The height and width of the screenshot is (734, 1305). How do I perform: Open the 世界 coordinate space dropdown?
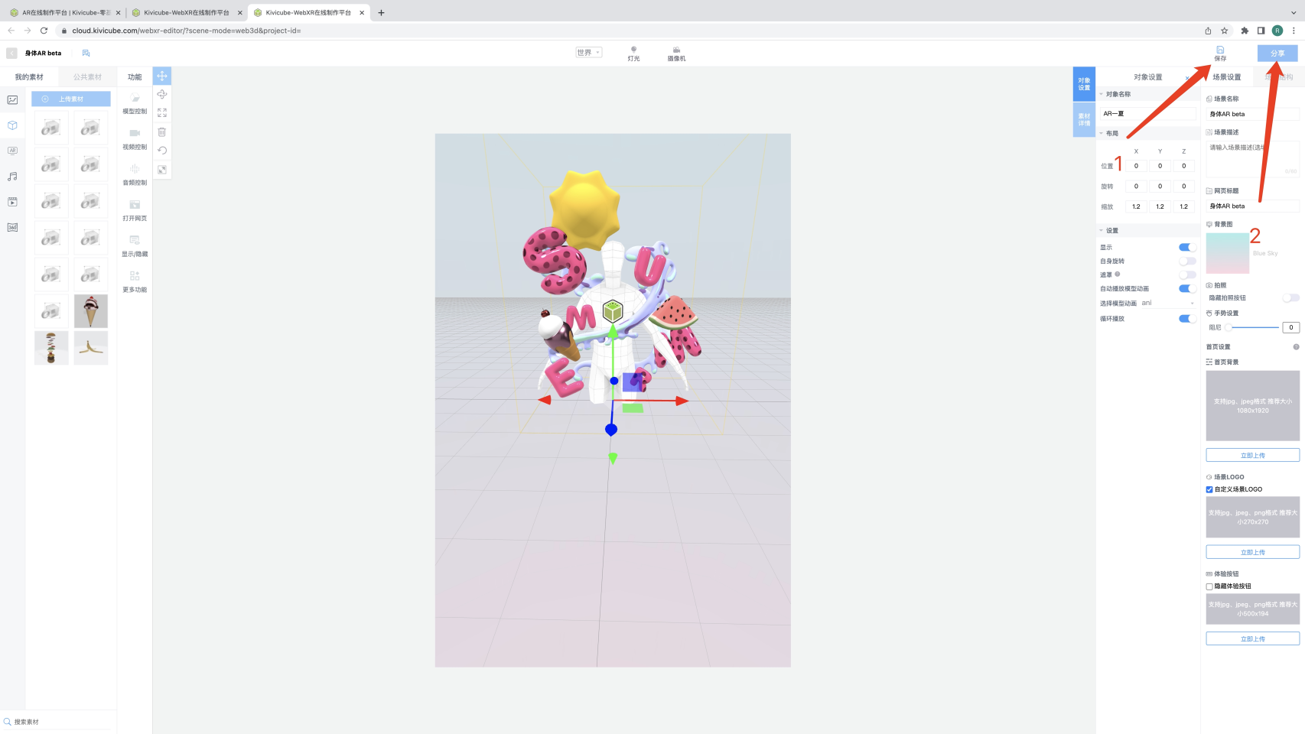coord(588,53)
